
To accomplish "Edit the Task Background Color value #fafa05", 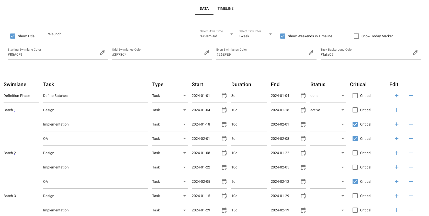I will click(366, 54).
